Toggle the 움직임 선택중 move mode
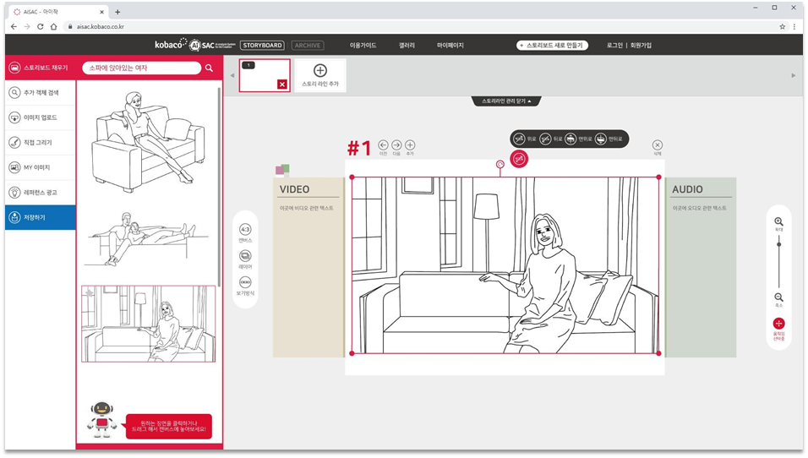 pos(778,324)
